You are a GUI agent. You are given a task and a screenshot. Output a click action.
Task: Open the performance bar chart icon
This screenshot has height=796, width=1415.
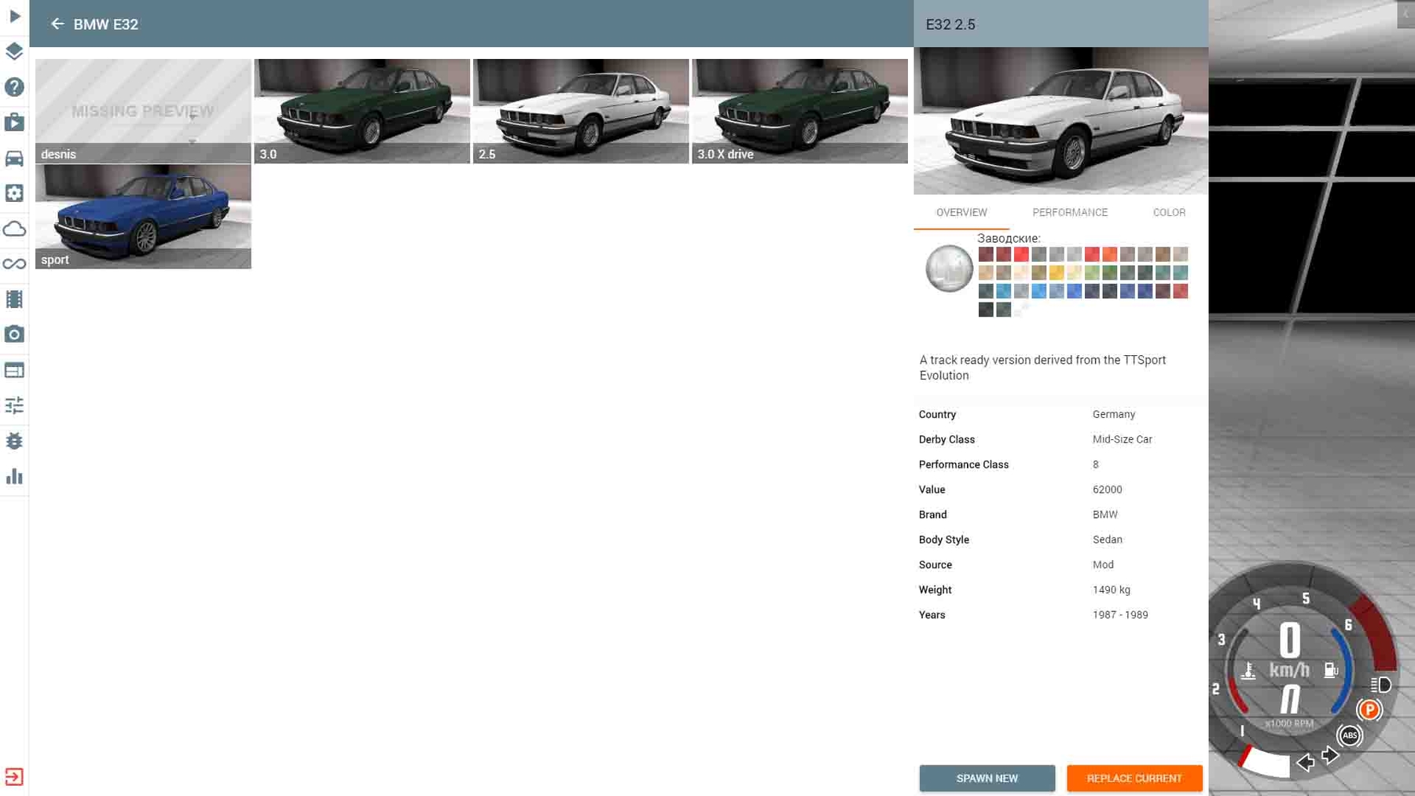click(x=14, y=476)
